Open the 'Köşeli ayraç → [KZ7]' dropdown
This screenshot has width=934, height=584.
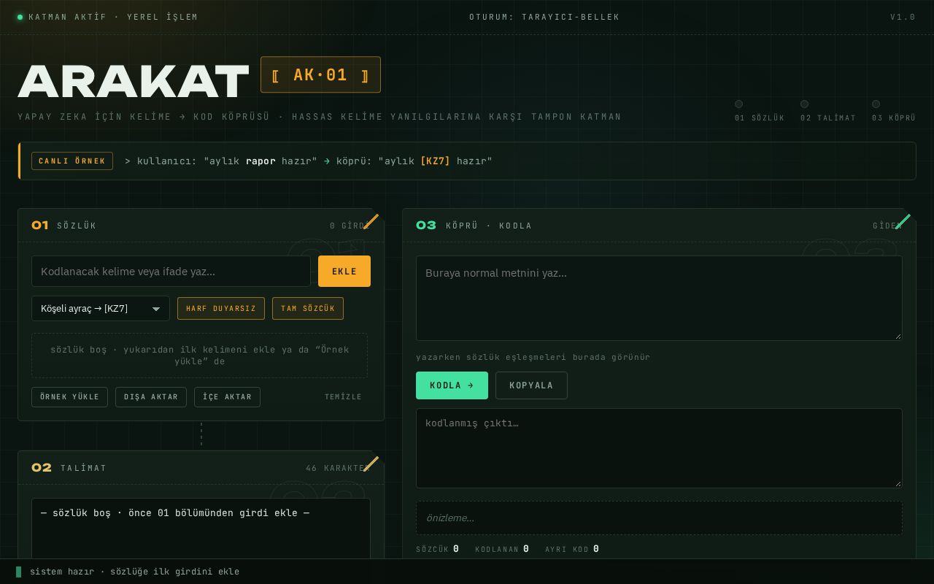pyautogui.click(x=101, y=308)
